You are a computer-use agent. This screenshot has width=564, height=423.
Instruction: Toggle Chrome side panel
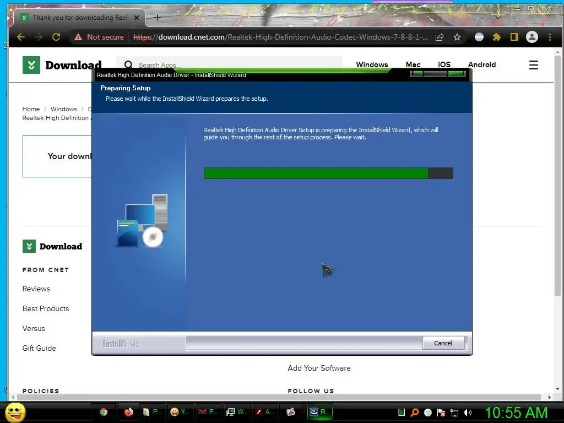pos(514,37)
